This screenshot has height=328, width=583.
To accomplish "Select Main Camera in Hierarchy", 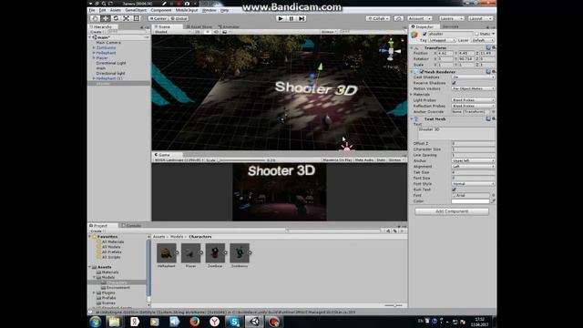I will pyautogui.click(x=108, y=43).
